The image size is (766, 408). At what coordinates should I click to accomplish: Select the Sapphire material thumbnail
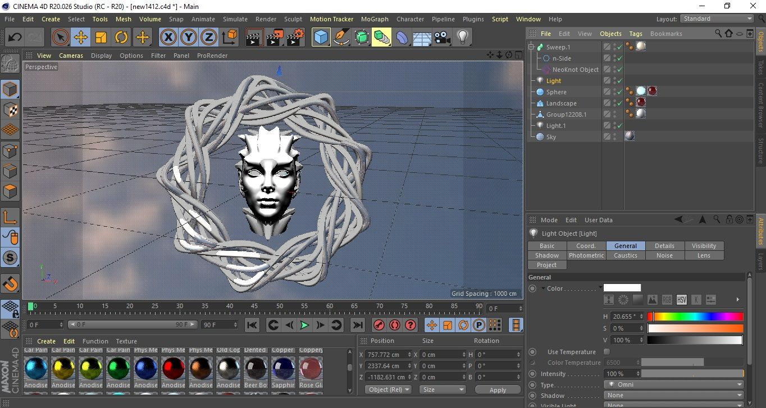(283, 368)
